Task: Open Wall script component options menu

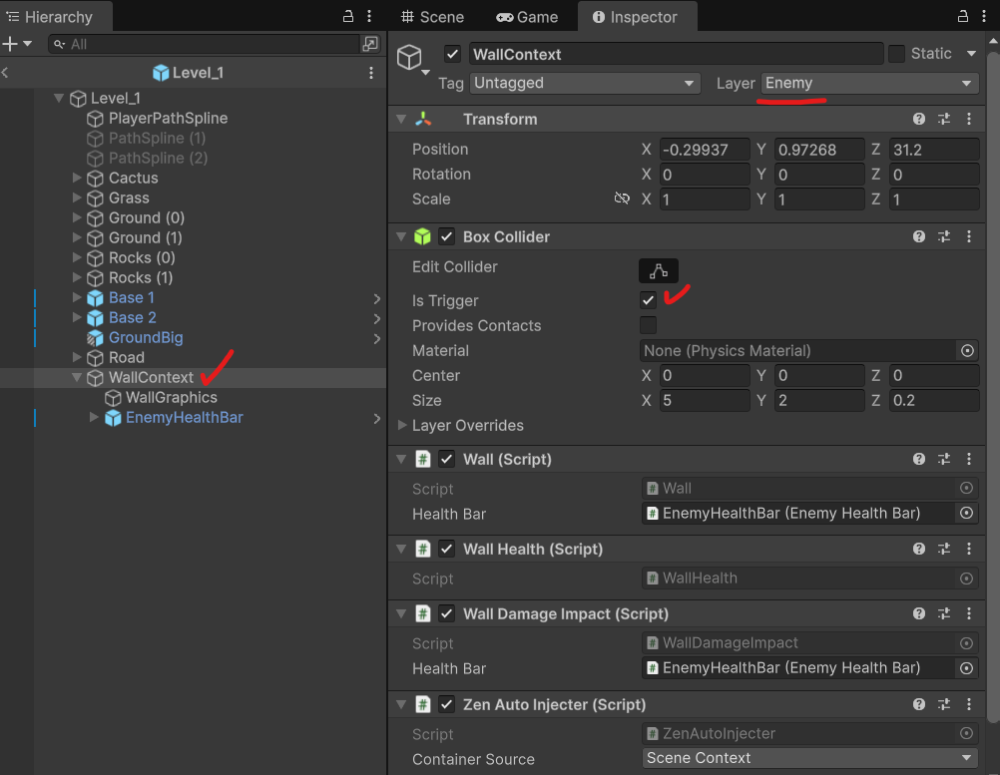Action: 968,459
